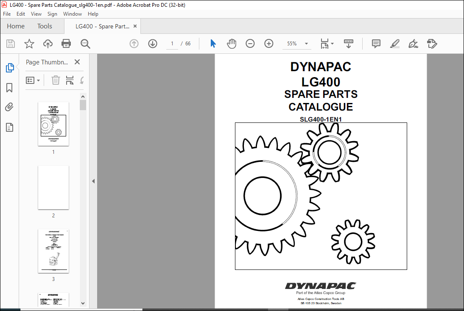The width and height of the screenshot is (464, 311).
Task: Open the 55% zoom level dropdown
Action: pyautogui.click(x=297, y=44)
